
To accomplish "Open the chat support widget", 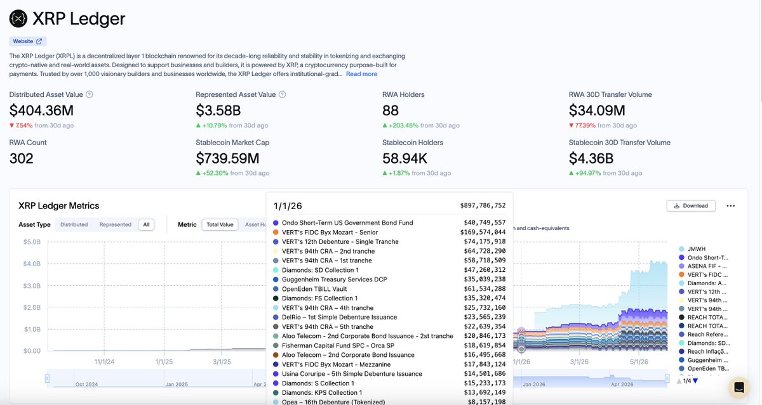I will (x=739, y=387).
